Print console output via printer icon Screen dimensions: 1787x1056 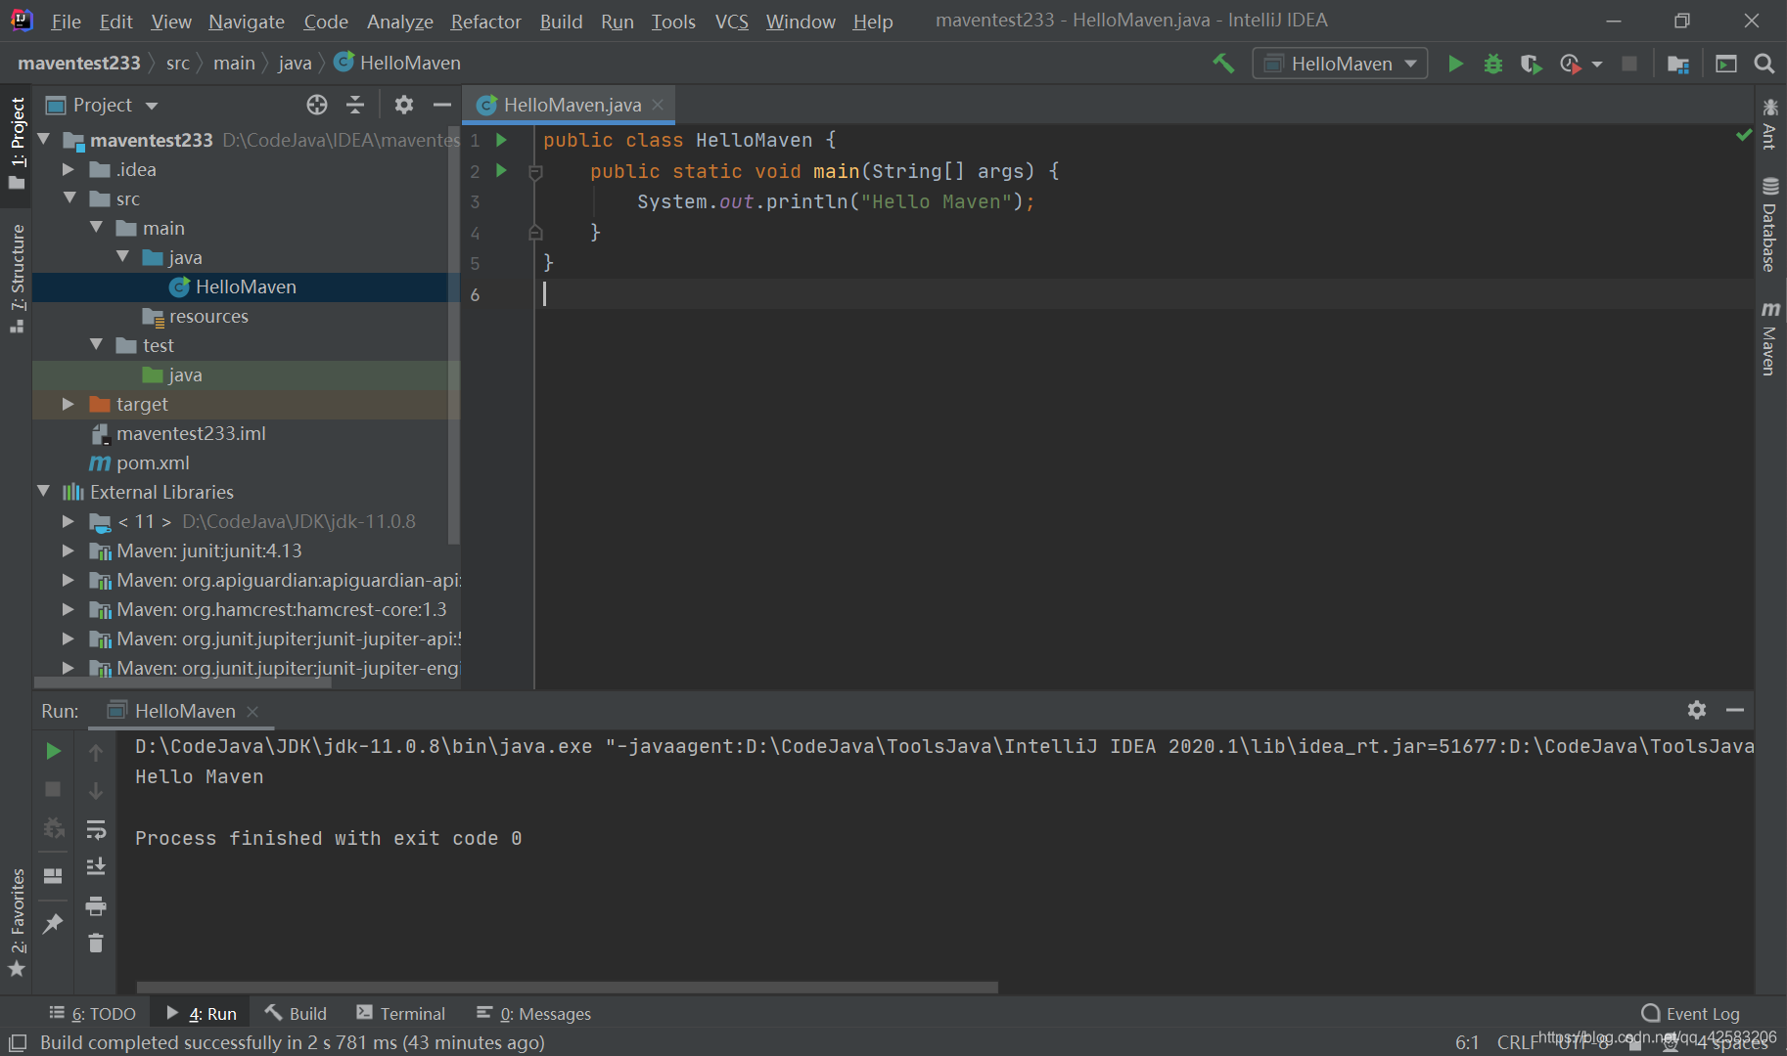coord(96,906)
